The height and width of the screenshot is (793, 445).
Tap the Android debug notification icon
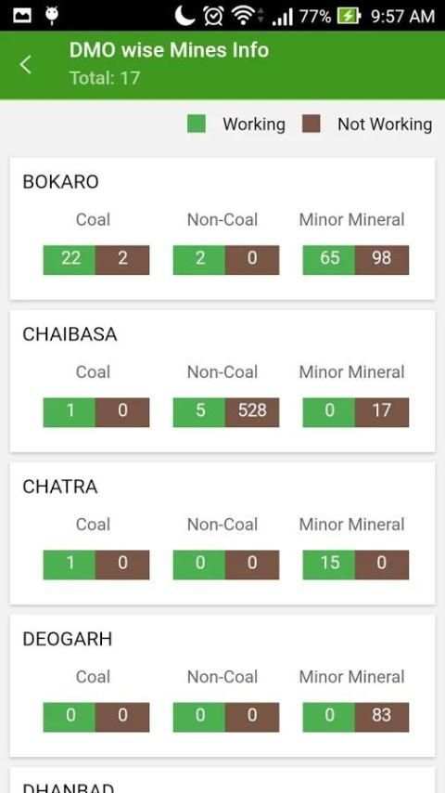coord(52,16)
